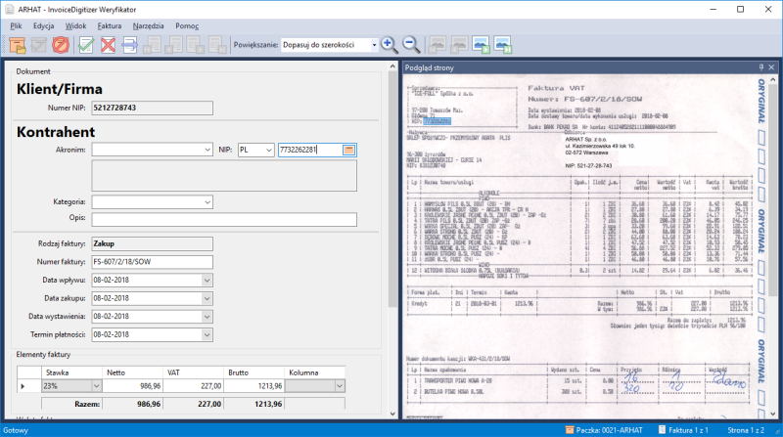Click the Numer faktury field

tap(152, 262)
